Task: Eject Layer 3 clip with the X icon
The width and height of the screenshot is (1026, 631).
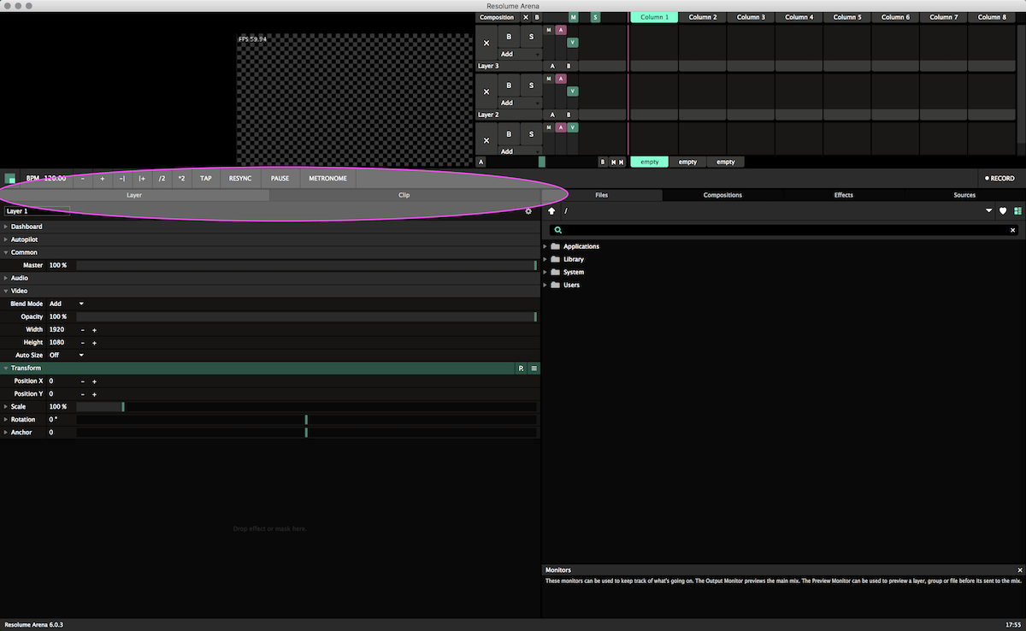Action: [486, 43]
